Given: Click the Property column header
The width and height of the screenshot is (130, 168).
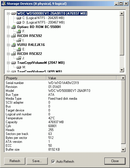Looking at the screenshot, I should [x=25, y=78].
